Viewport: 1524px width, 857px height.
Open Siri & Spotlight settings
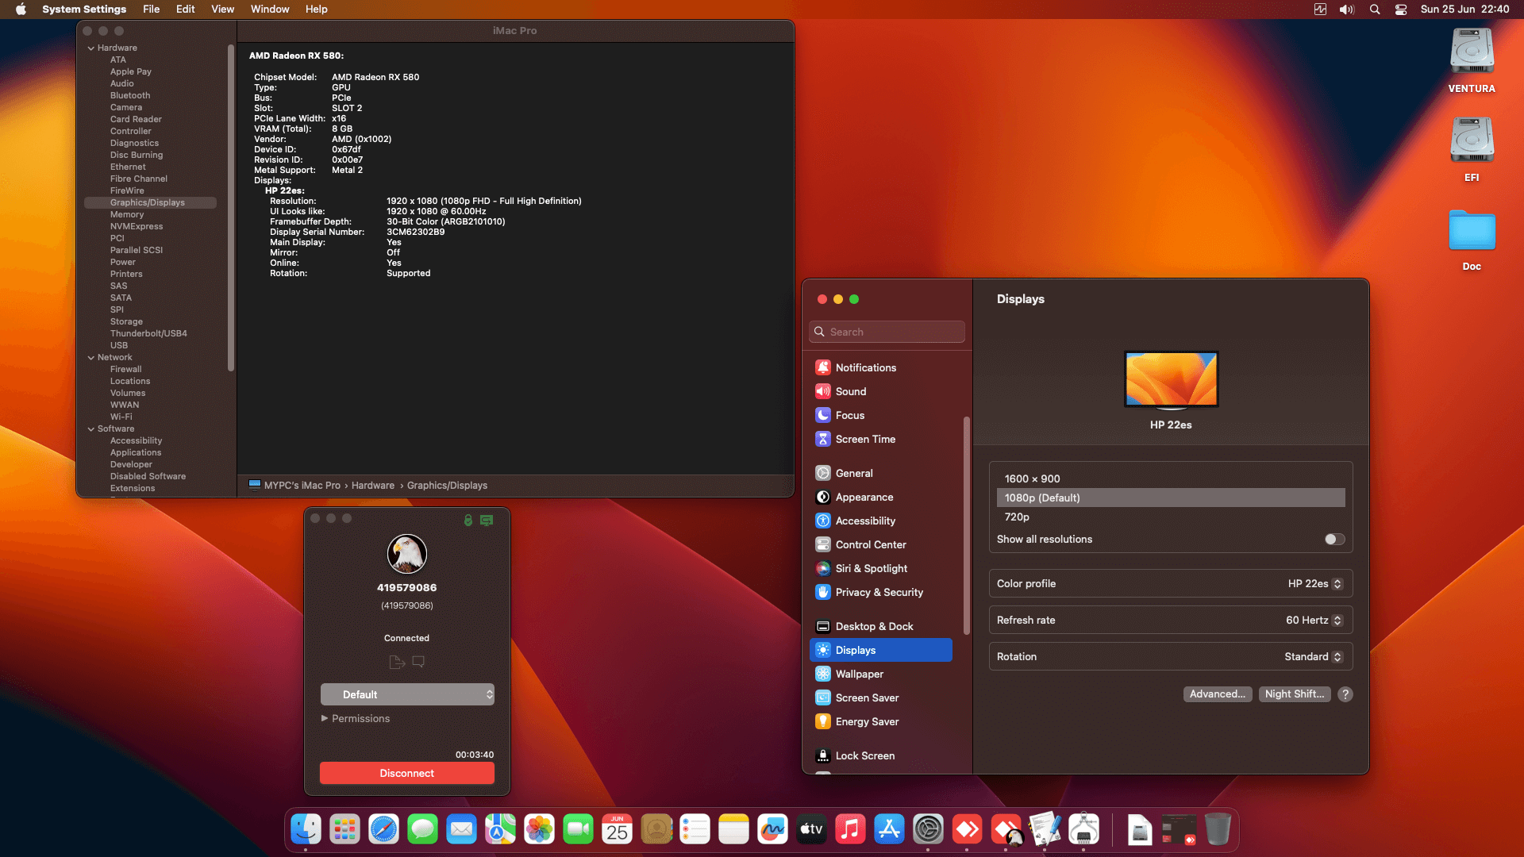coord(881,568)
